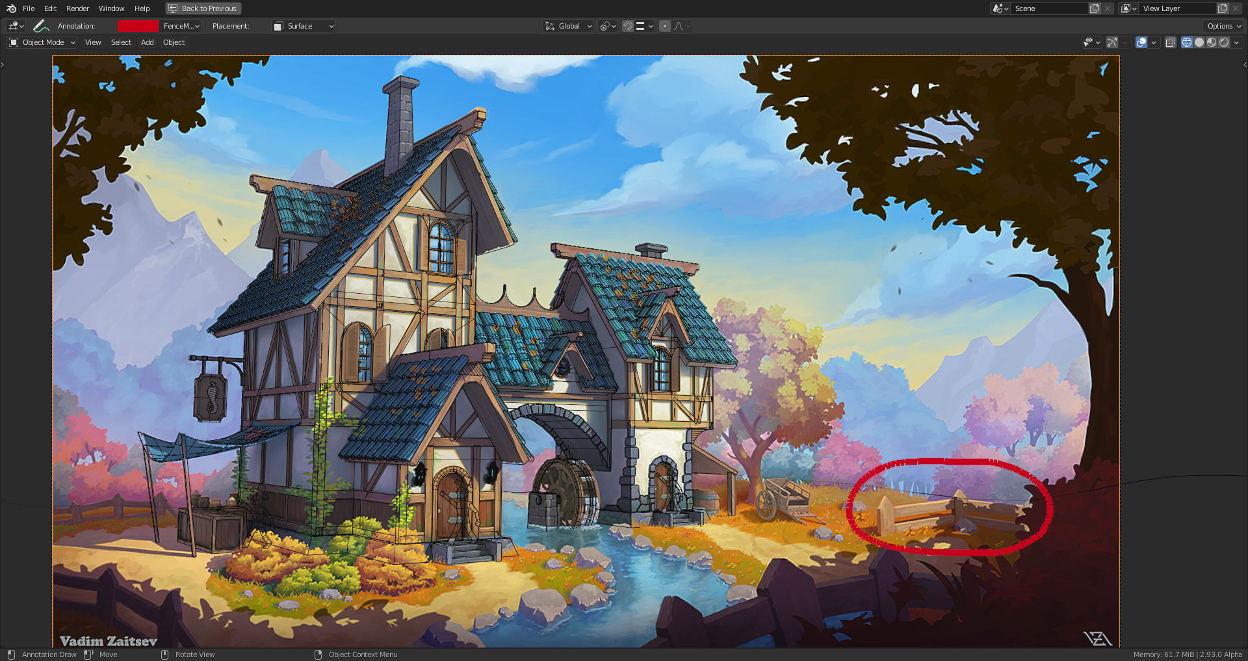Open the viewport View menu

tap(93, 42)
